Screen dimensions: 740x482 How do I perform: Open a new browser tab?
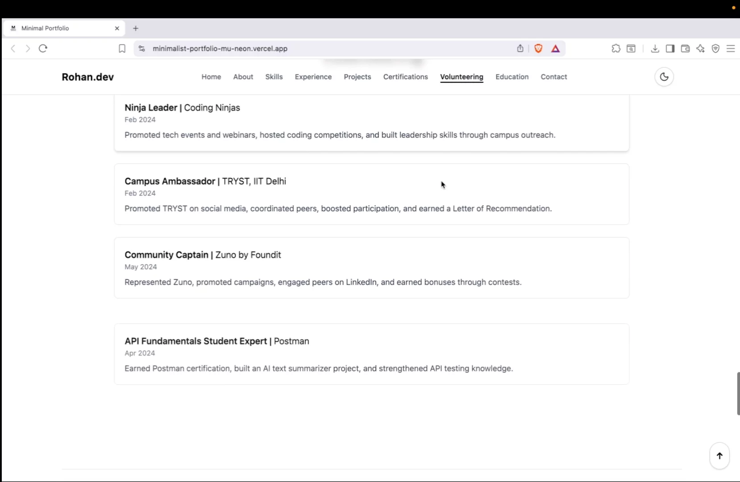[136, 28]
